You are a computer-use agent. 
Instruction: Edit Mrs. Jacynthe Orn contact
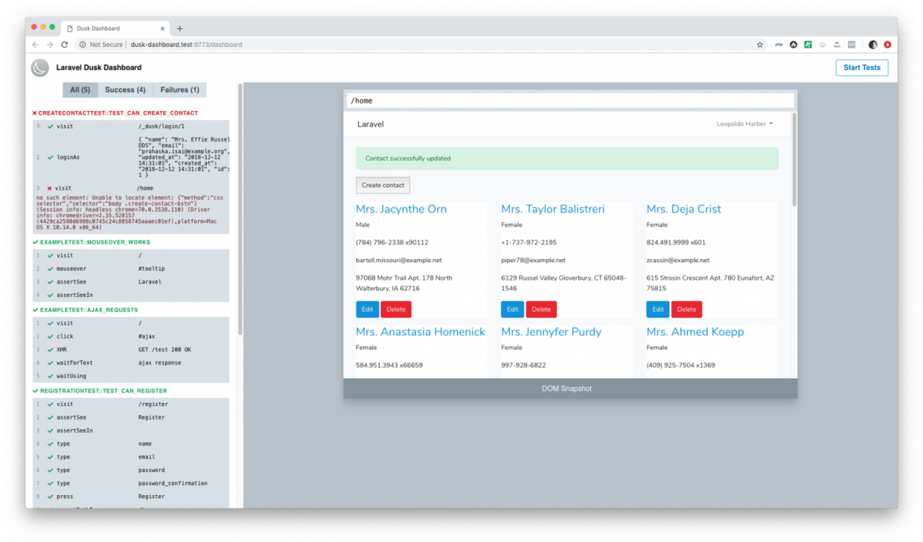(x=367, y=310)
